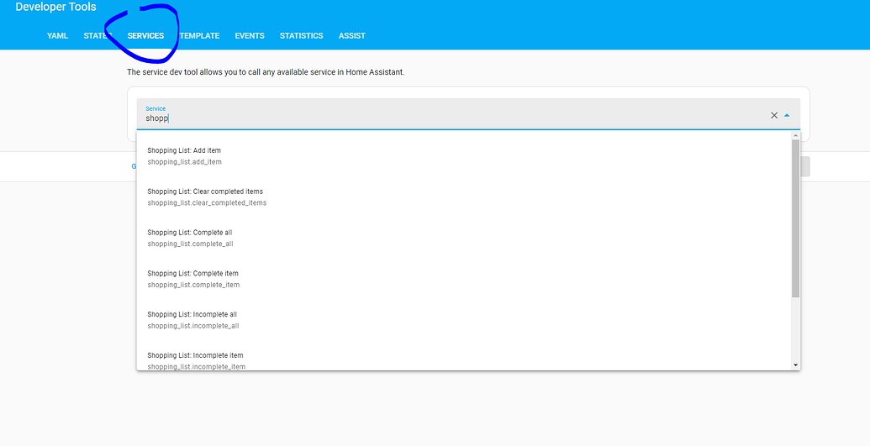This screenshot has height=446, width=870.
Task: Choose Shopping List: Complete all
Action: [464, 238]
